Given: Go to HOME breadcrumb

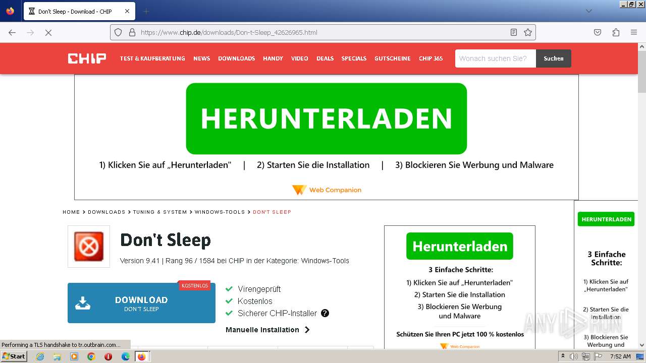Looking at the screenshot, I should point(71,212).
